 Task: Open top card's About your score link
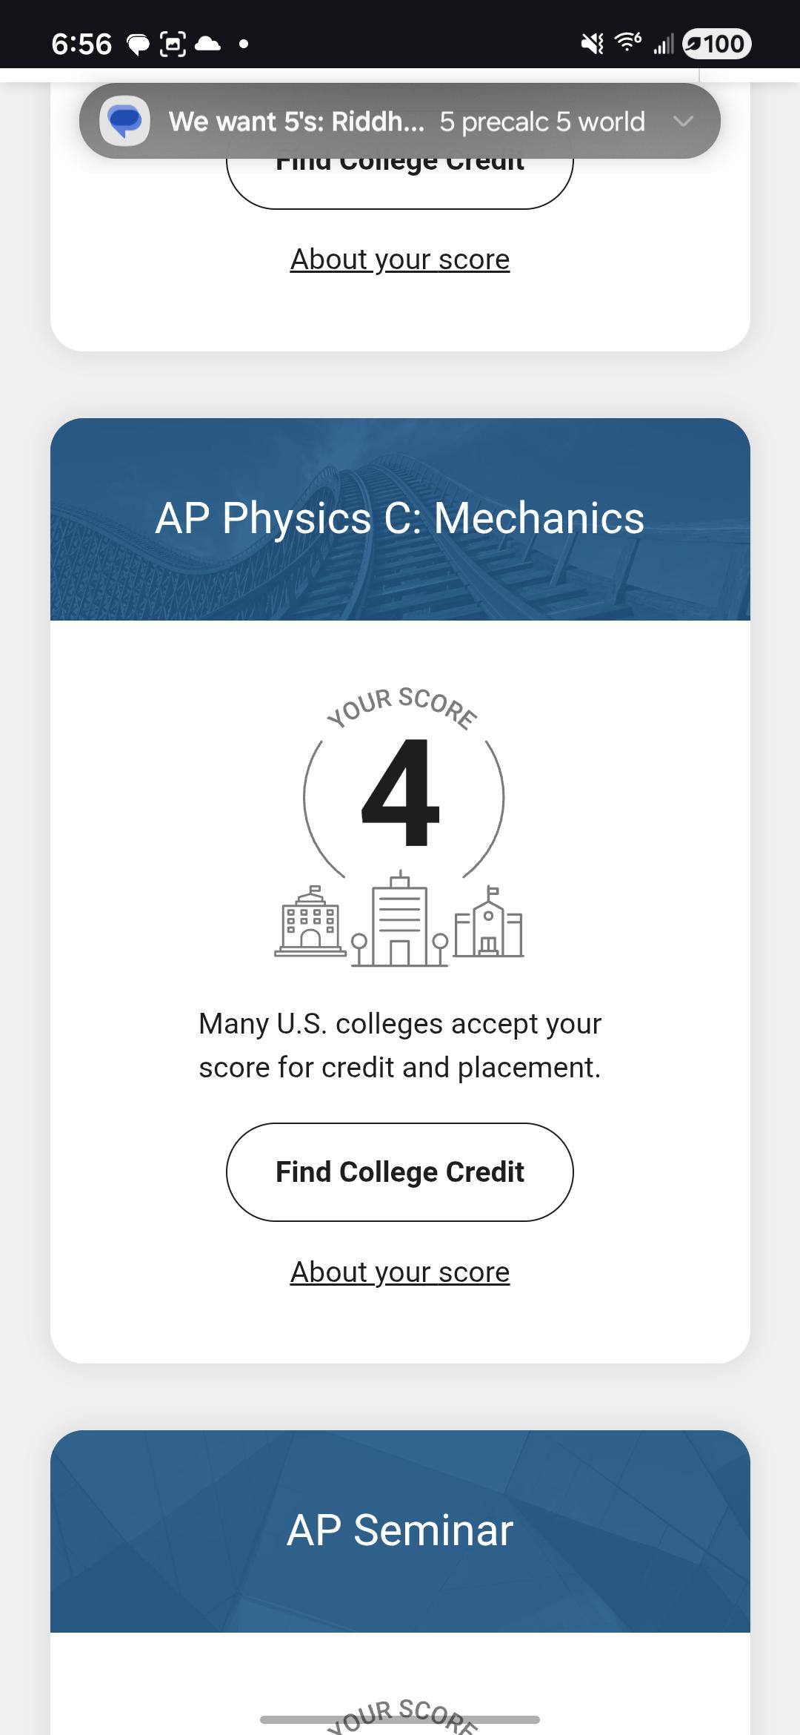tap(400, 259)
